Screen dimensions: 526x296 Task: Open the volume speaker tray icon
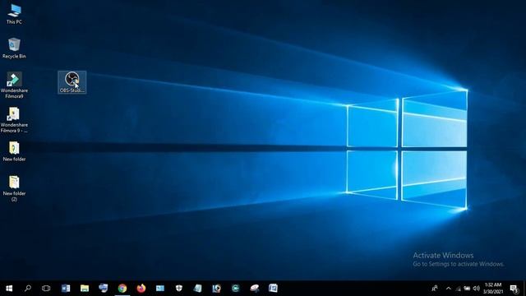point(476,289)
